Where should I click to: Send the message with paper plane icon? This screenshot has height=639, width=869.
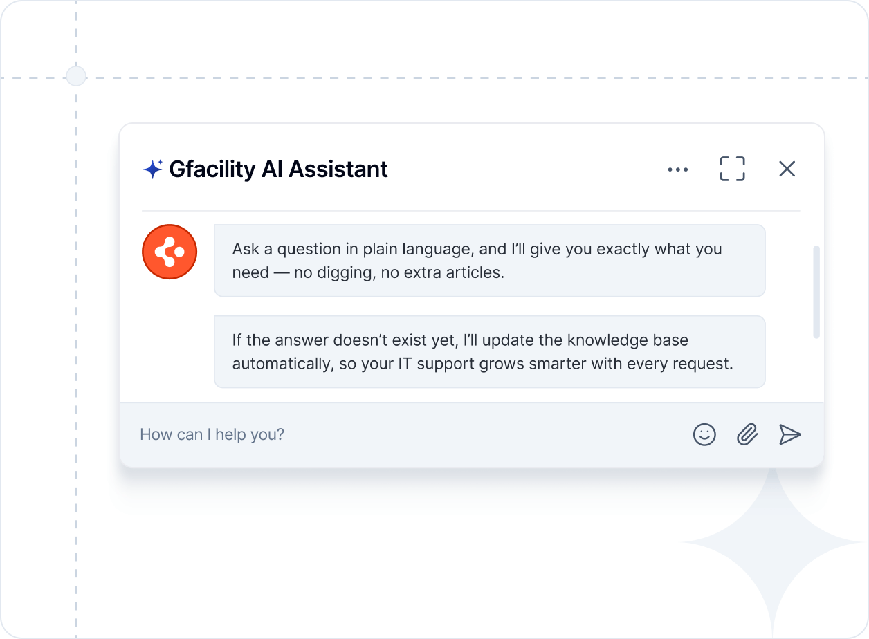789,434
